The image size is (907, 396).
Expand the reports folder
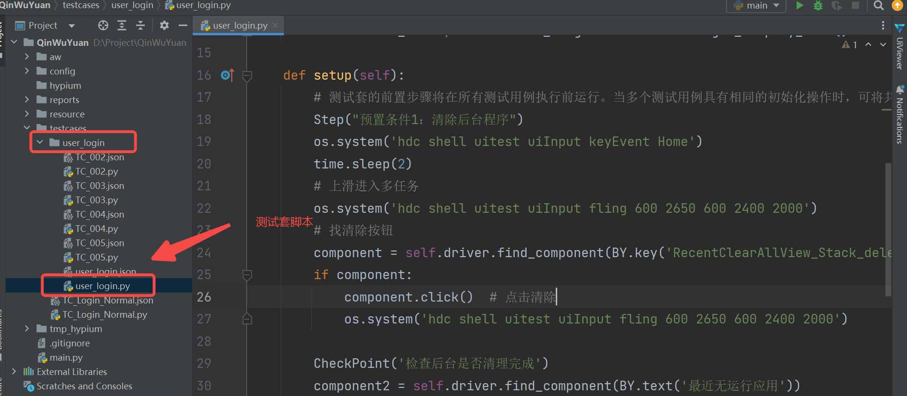[x=27, y=100]
